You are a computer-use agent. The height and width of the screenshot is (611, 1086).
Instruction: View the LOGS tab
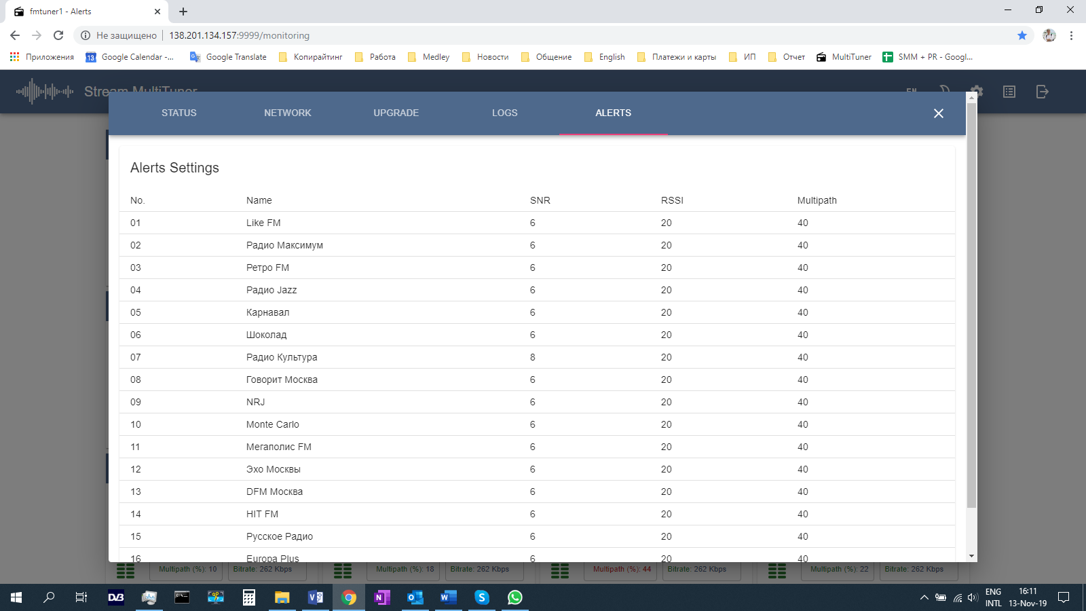[x=504, y=113]
